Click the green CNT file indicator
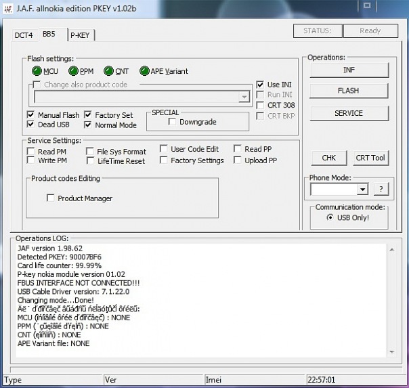The width and height of the screenshot is (409, 388). [108, 71]
